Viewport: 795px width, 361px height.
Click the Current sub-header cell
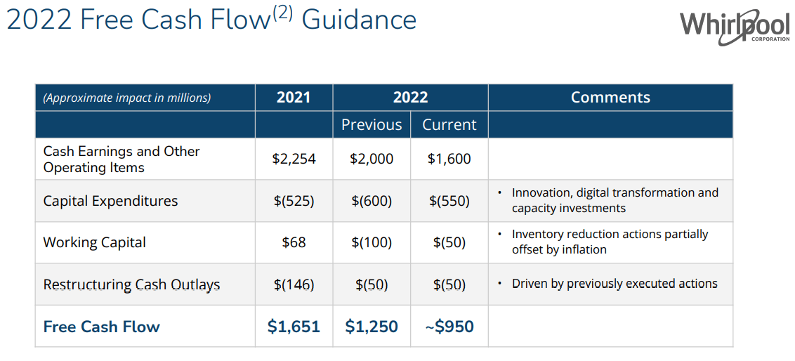(449, 125)
